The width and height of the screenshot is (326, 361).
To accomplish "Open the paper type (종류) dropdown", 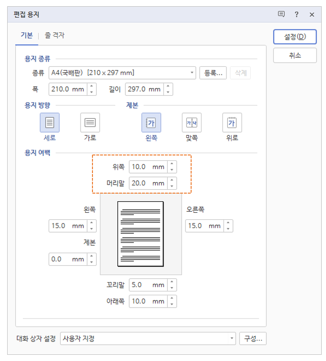I will (x=122, y=73).
